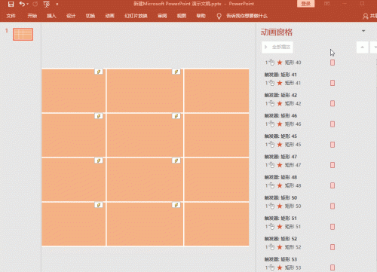The height and width of the screenshot is (272, 377).
Task: Click trigger lightning icon on top-left rectangle
Action: tap(99, 72)
